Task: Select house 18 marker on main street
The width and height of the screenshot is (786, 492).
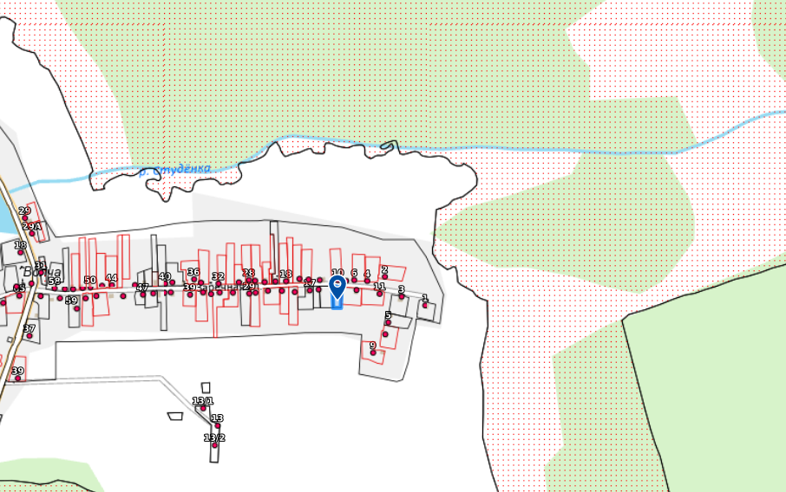Action: pos(285,280)
